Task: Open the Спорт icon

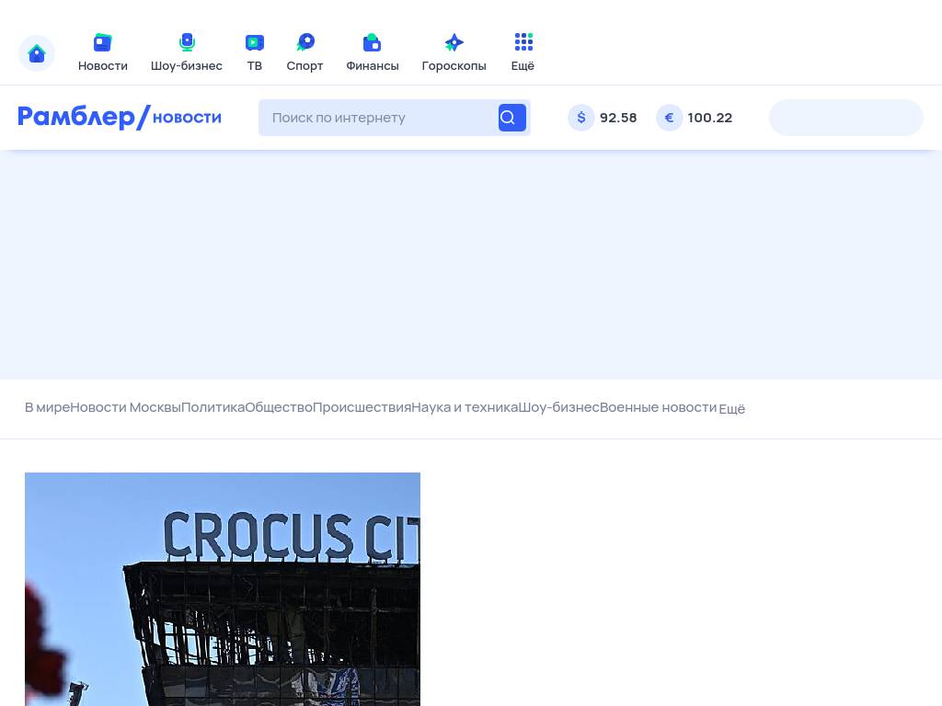Action: pos(304,43)
